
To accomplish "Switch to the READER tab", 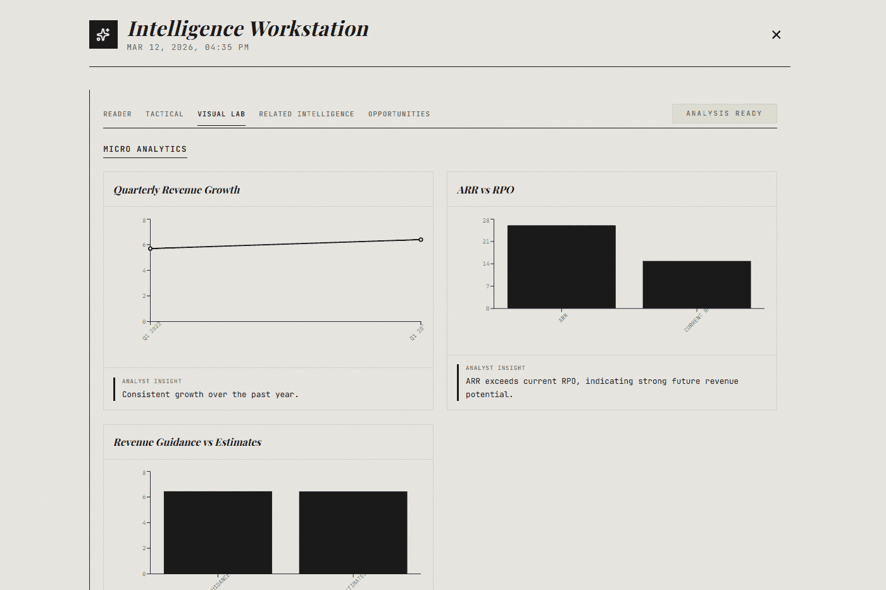I will [117, 114].
